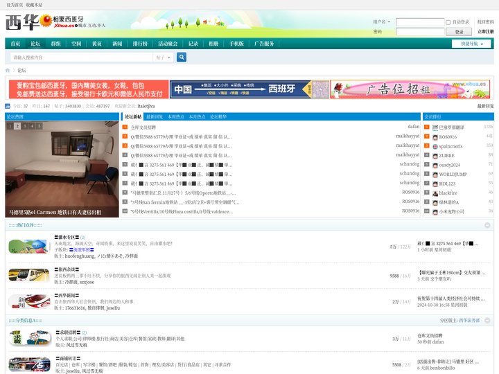The image size is (499, 374).
Task: Open the Oporto metro housing post
Action: 183,193
